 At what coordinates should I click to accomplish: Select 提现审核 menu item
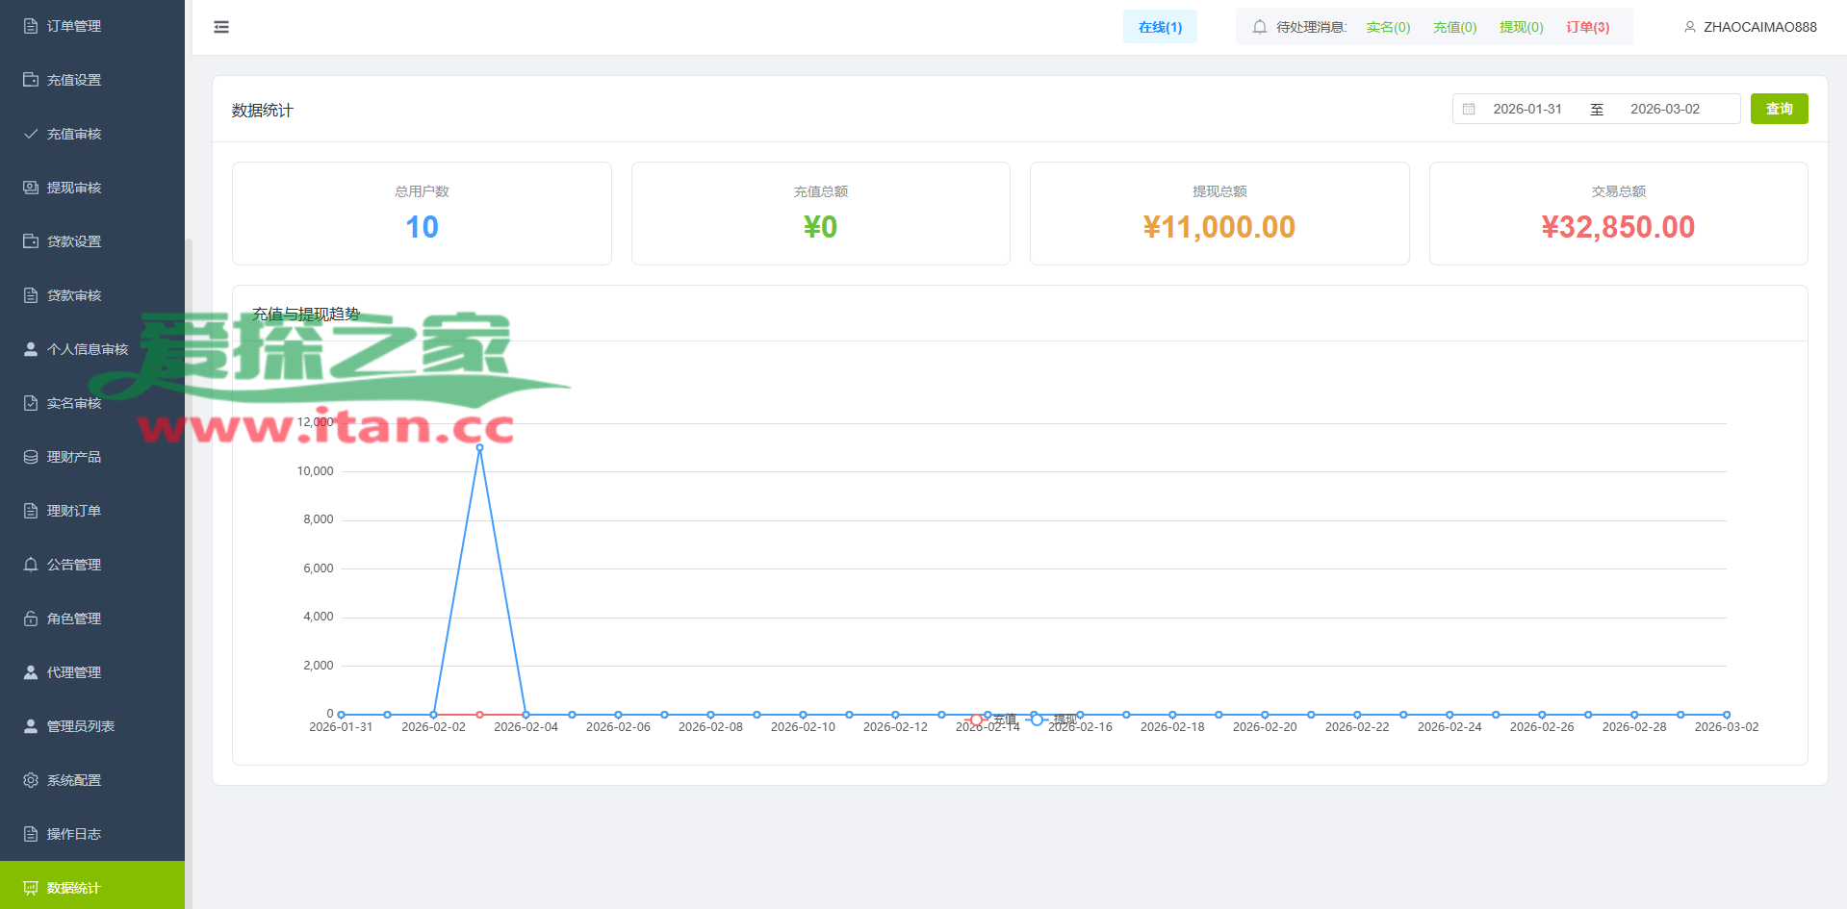74,188
